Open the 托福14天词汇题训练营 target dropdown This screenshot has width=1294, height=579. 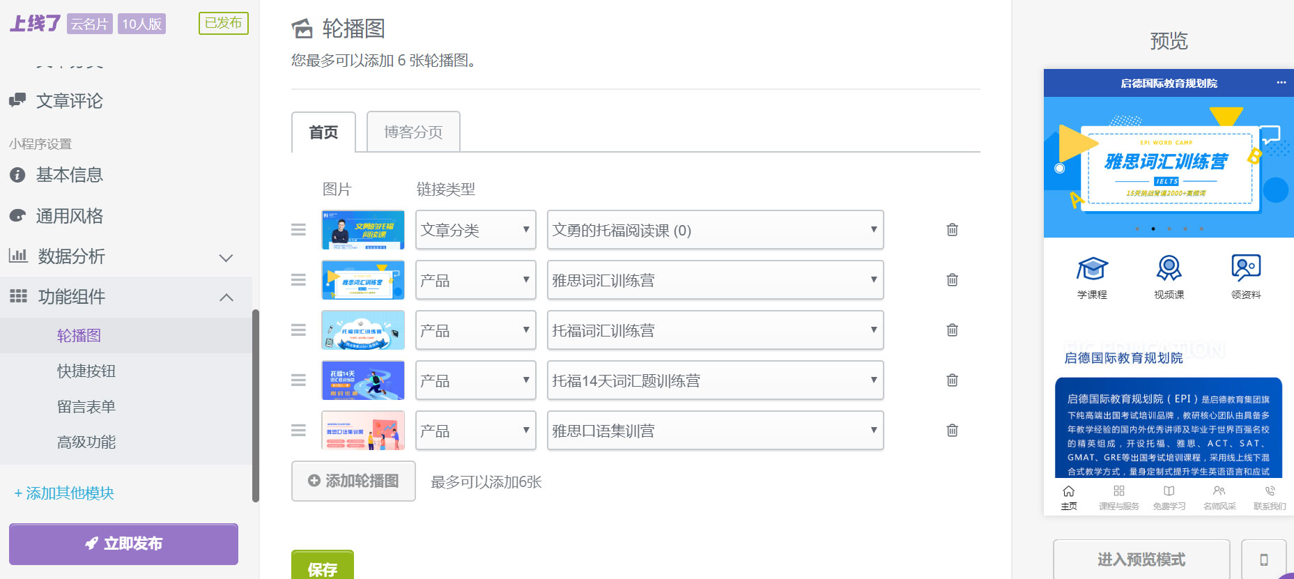[x=716, y=380]
